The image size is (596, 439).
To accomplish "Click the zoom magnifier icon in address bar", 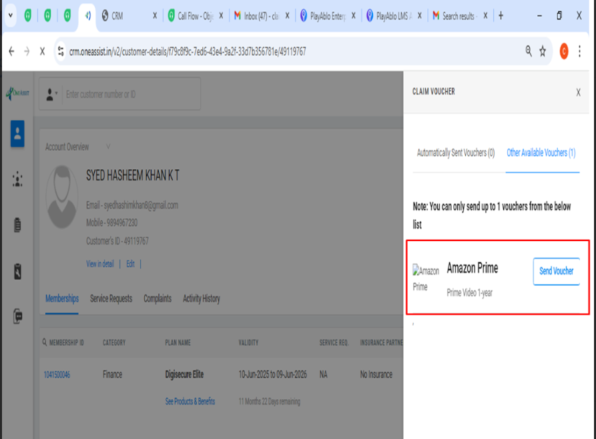I will coord(529,51).
